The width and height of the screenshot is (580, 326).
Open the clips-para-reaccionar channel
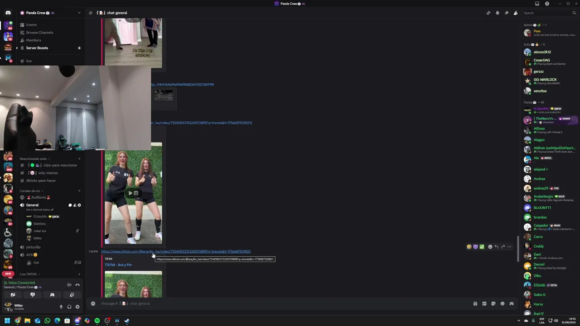click(x=50, y=165)
